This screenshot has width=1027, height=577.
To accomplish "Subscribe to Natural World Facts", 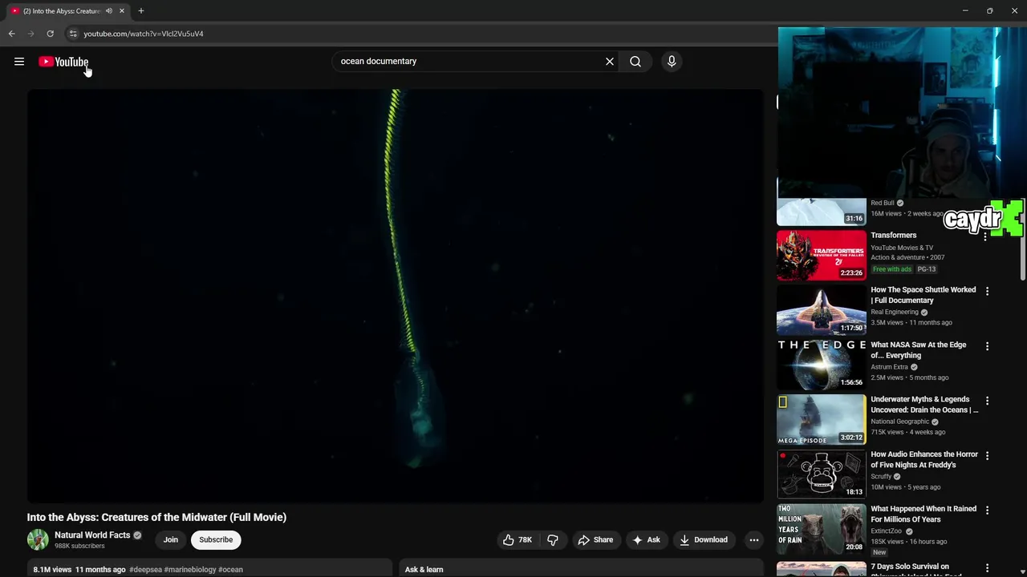I will click(x=216, y=539).
